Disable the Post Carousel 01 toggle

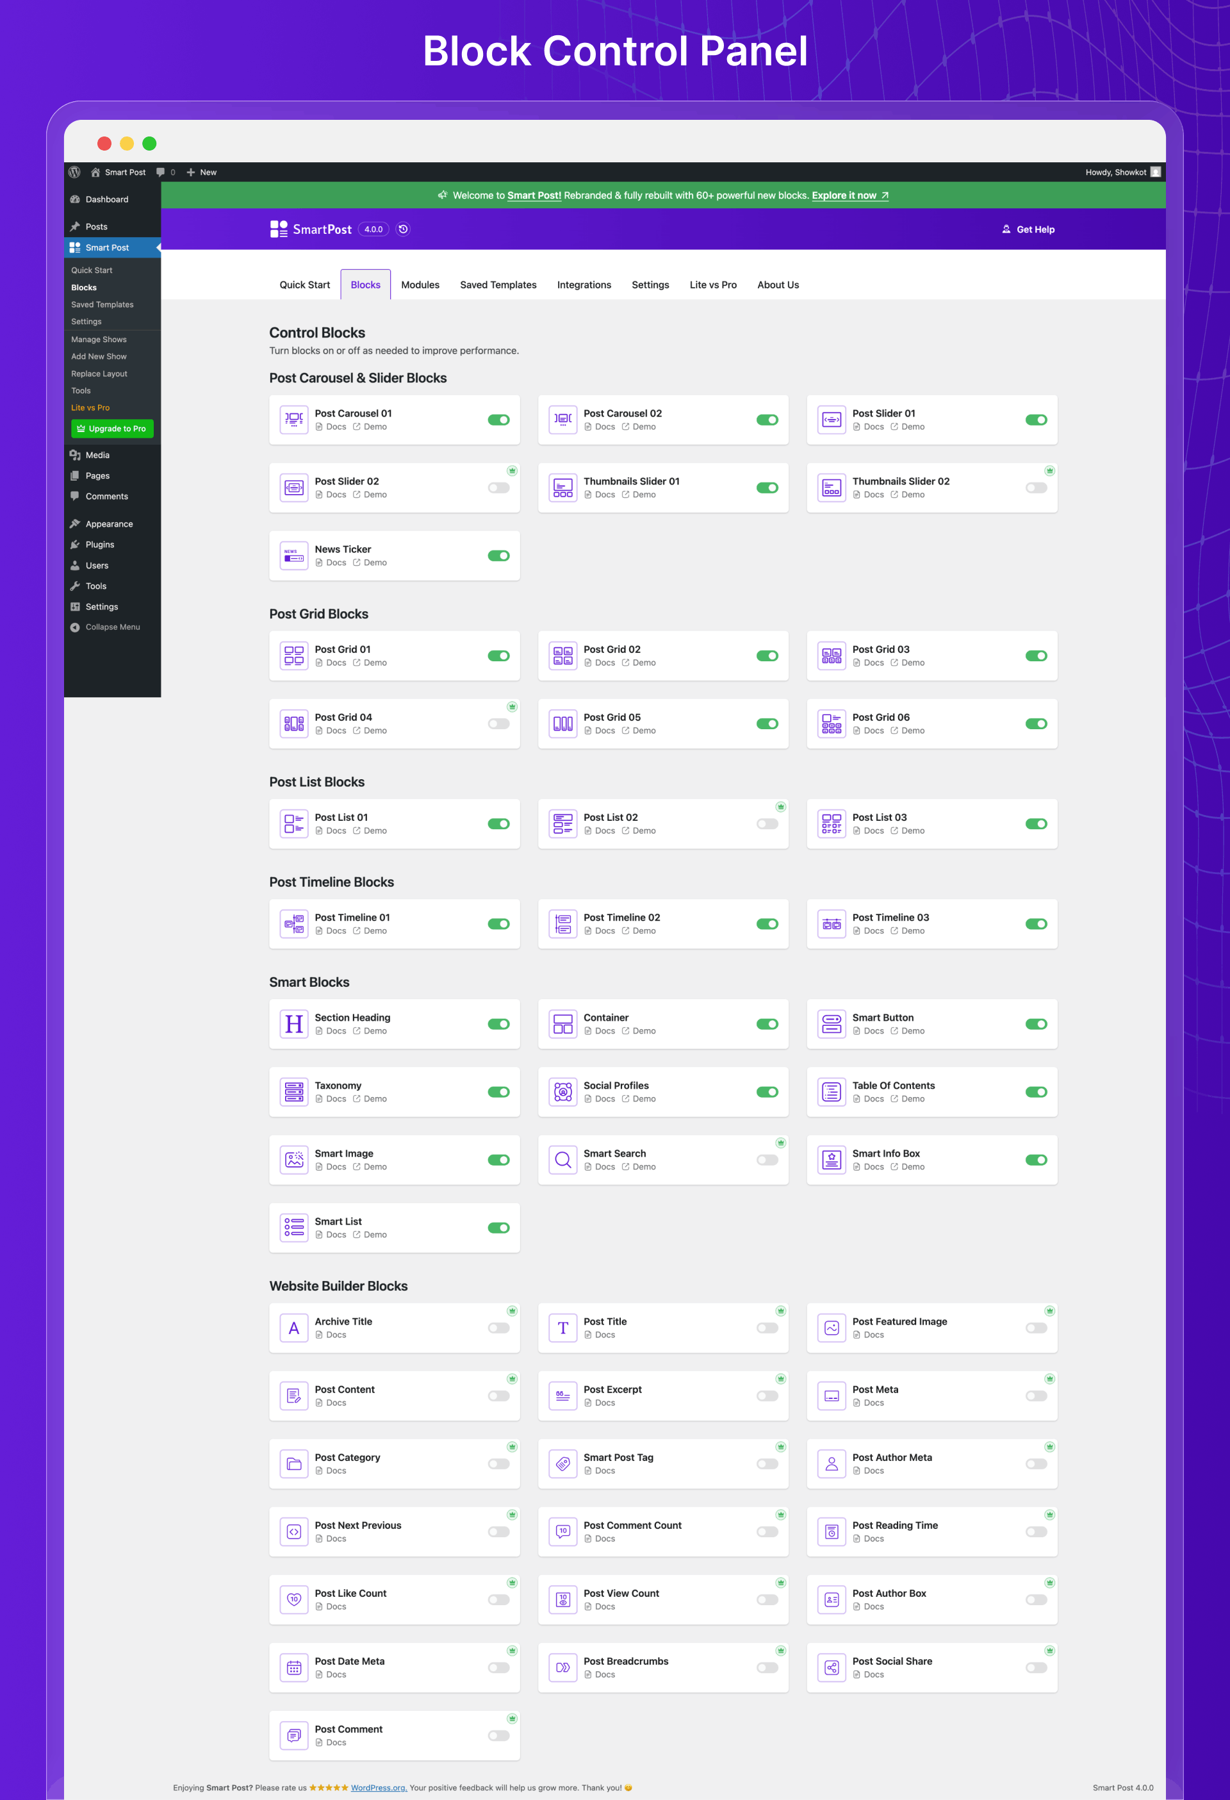click(x=498, y=420)
